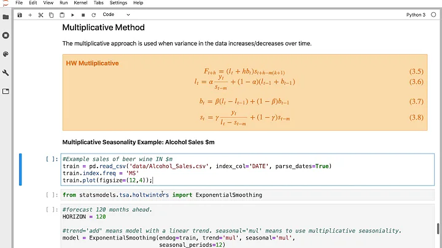Open the Kernel menu
Image resolution: width=442 pixels, height=248 pixels.
pyautogui.click(x=80, y=3)
